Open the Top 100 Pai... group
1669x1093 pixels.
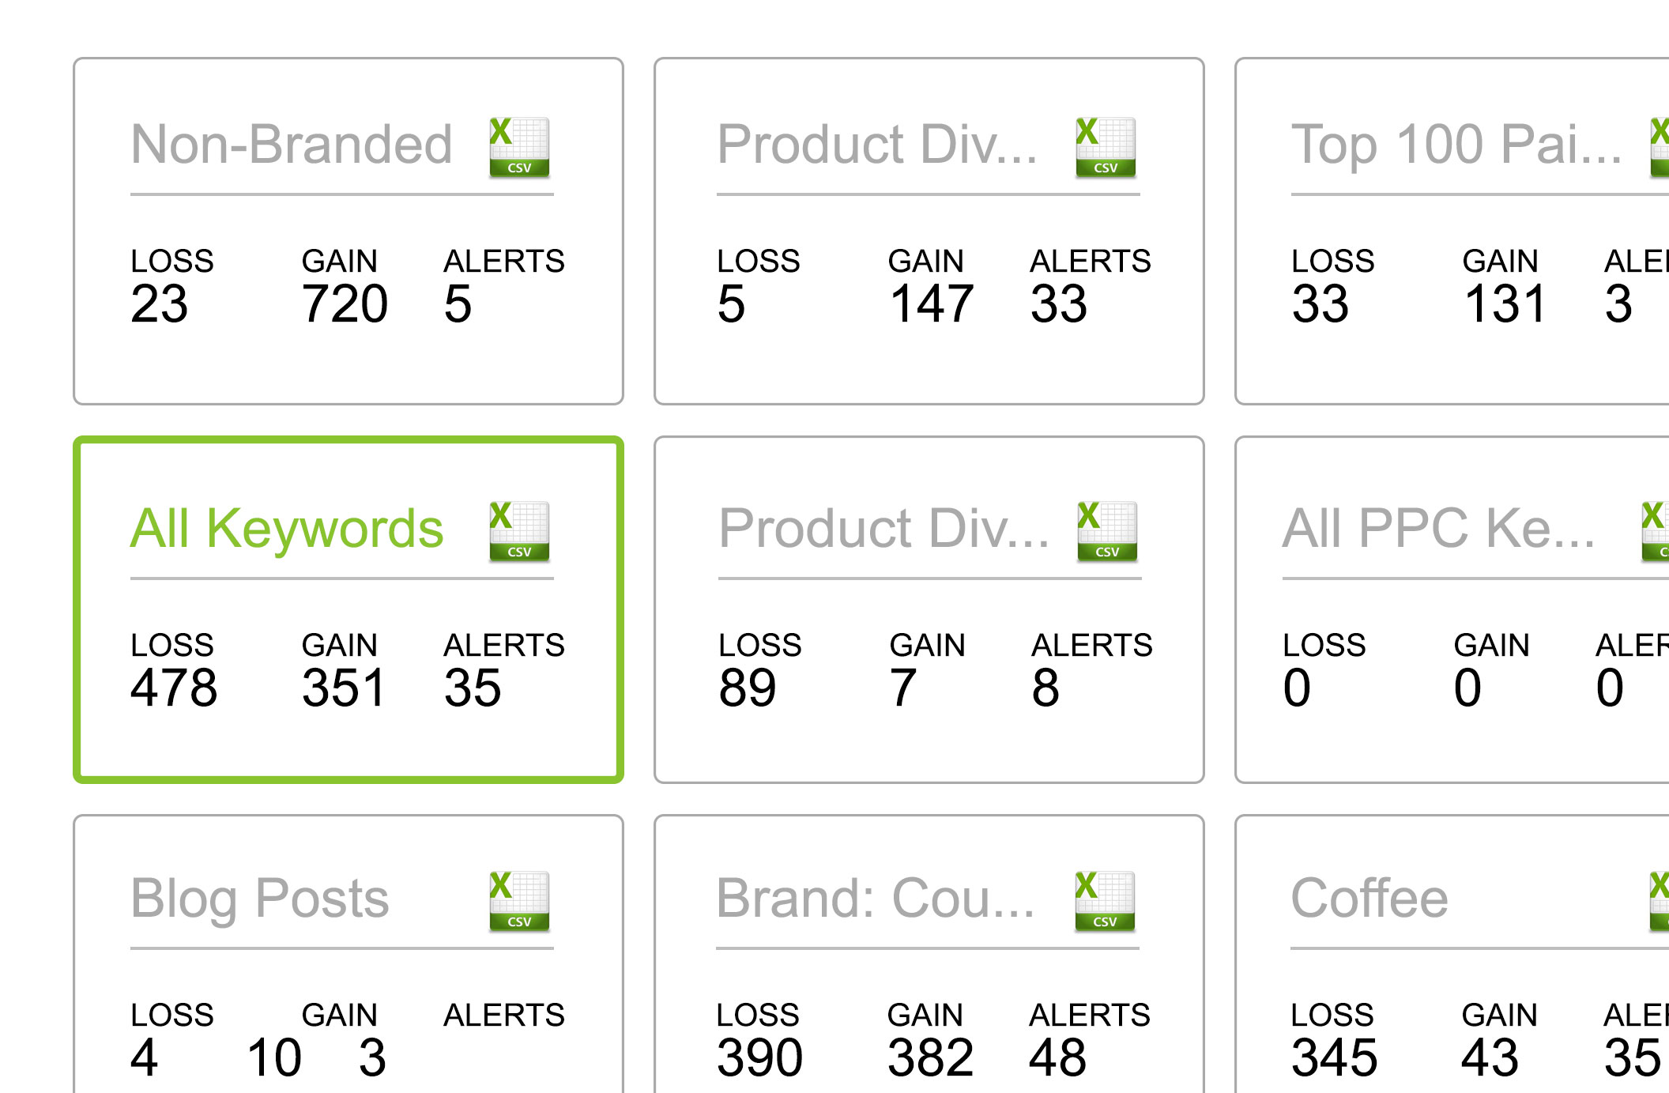1456,145
